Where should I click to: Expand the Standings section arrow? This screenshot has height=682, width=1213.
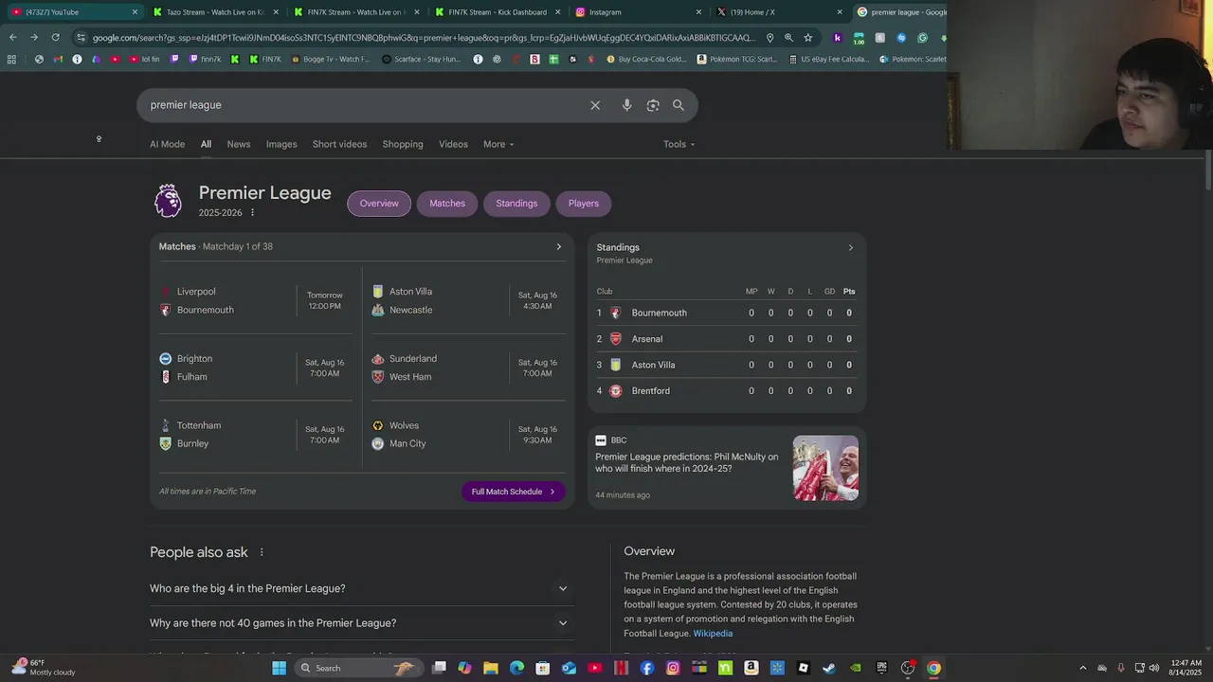pos(850,247)
